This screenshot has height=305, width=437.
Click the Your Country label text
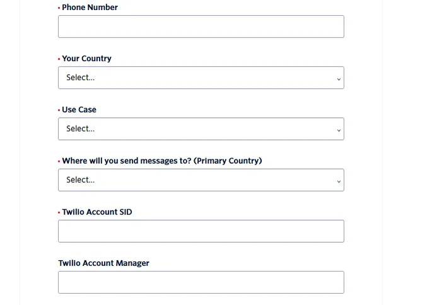point(86,59)
